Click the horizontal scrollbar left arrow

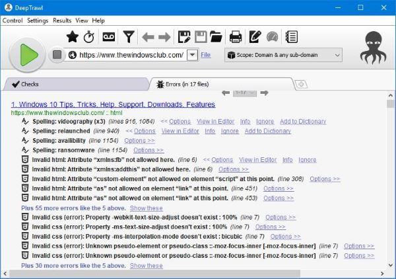click(5, 274)
